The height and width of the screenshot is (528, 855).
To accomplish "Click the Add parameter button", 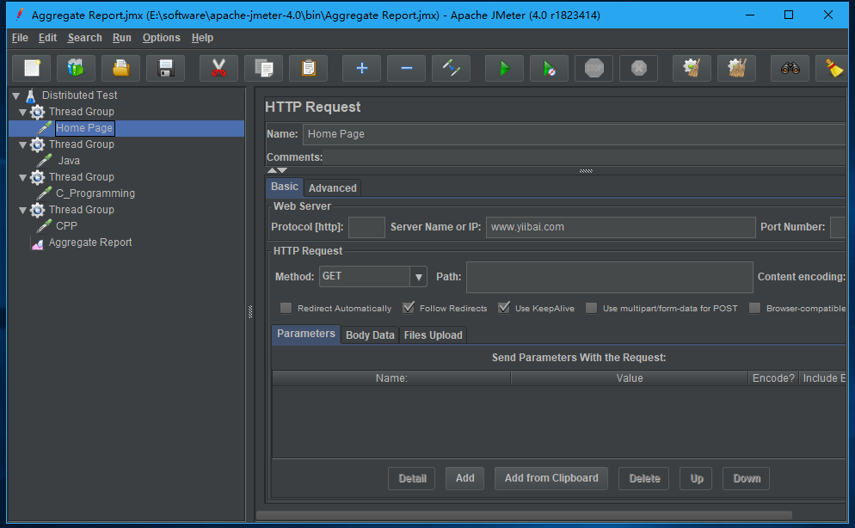I will click(464, 478).
